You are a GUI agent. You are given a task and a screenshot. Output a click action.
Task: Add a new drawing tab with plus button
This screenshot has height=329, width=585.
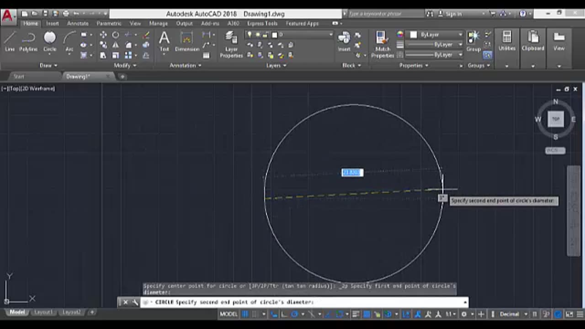(122, 76)
